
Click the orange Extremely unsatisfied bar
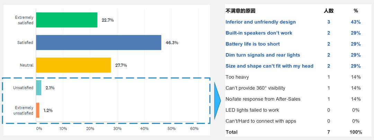point(37,110)
